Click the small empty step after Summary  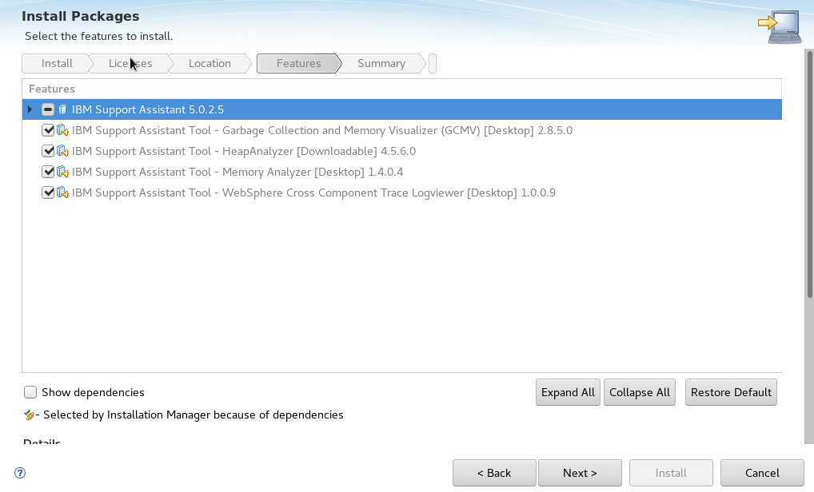tap(433, 63)
